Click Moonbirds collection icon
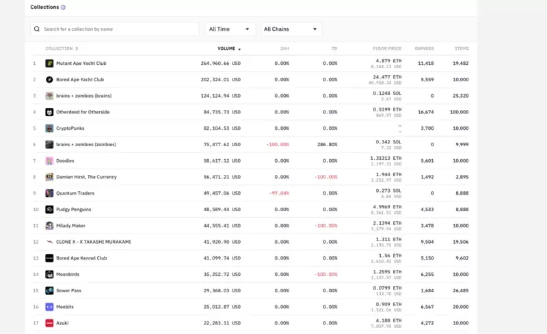This screenshot has width=547, height=334. (x=49, y=275)
